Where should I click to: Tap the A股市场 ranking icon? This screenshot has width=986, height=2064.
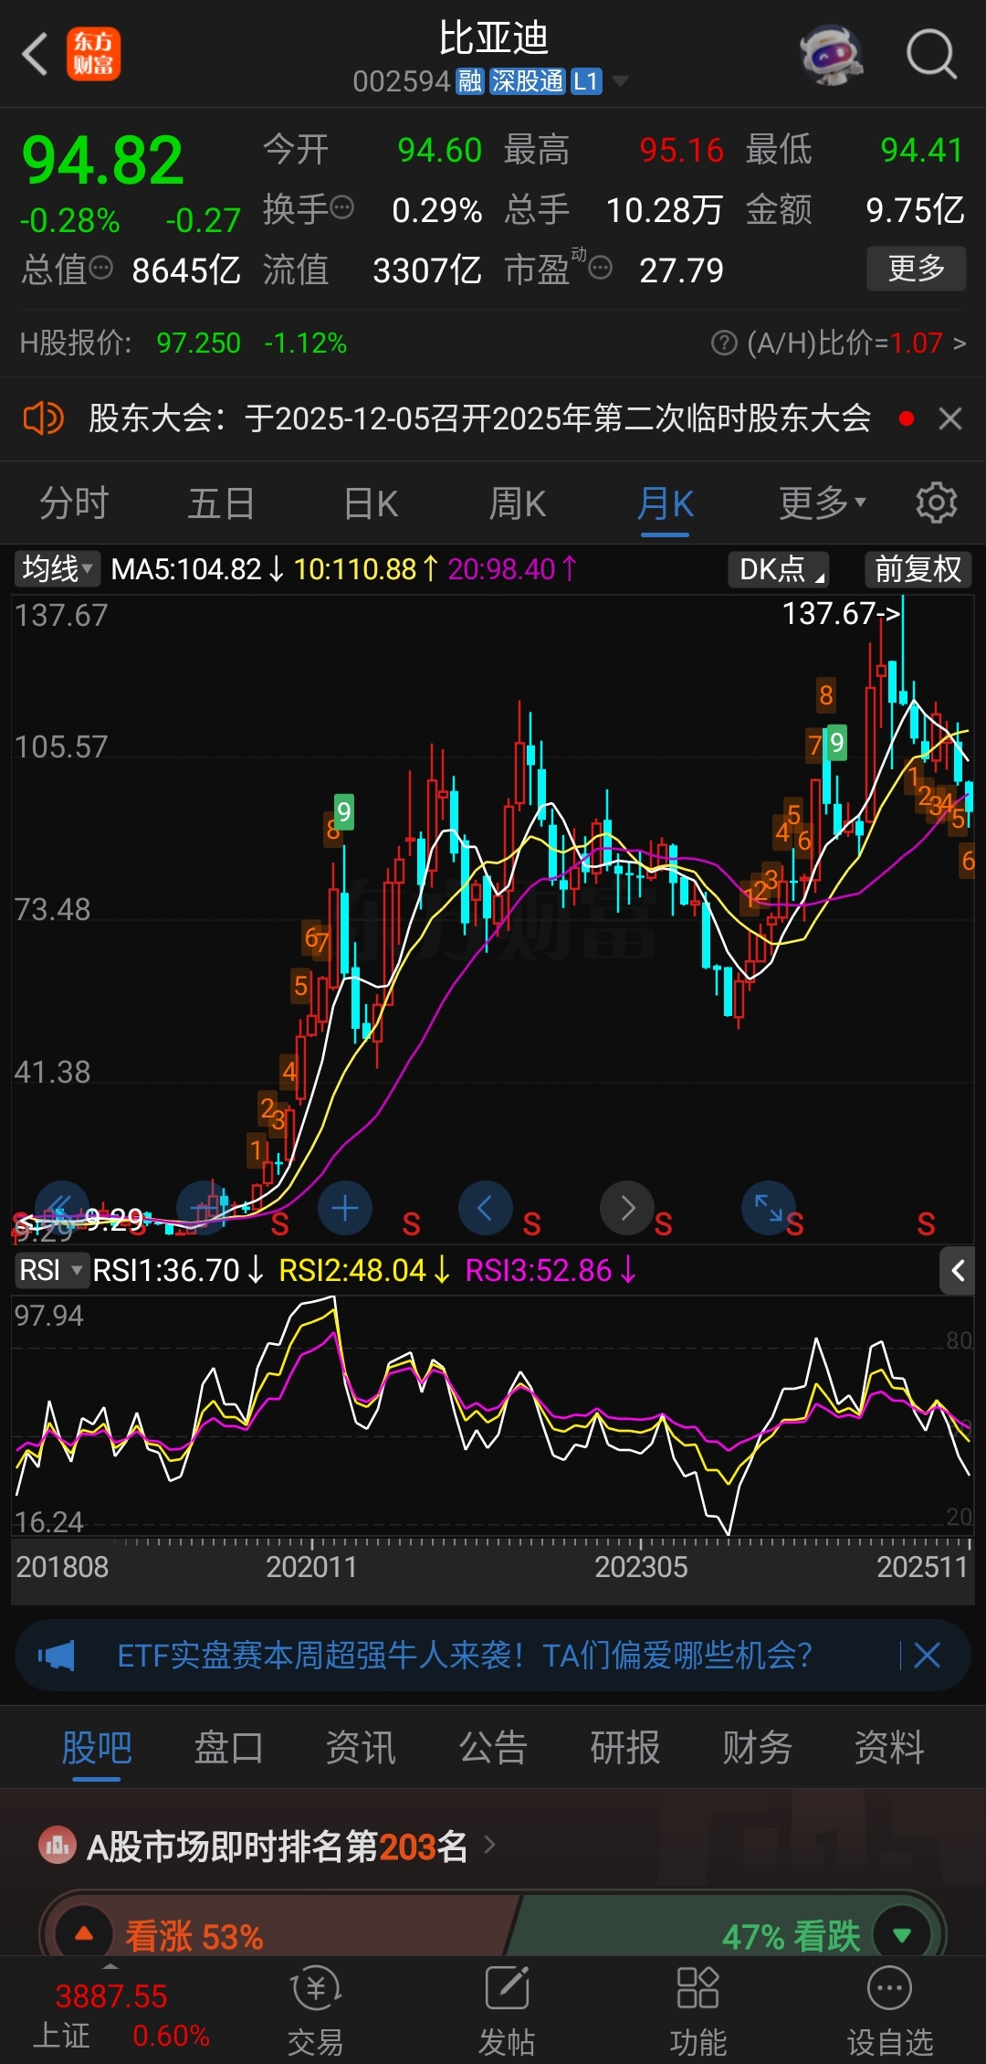[x=58, y=1847]
